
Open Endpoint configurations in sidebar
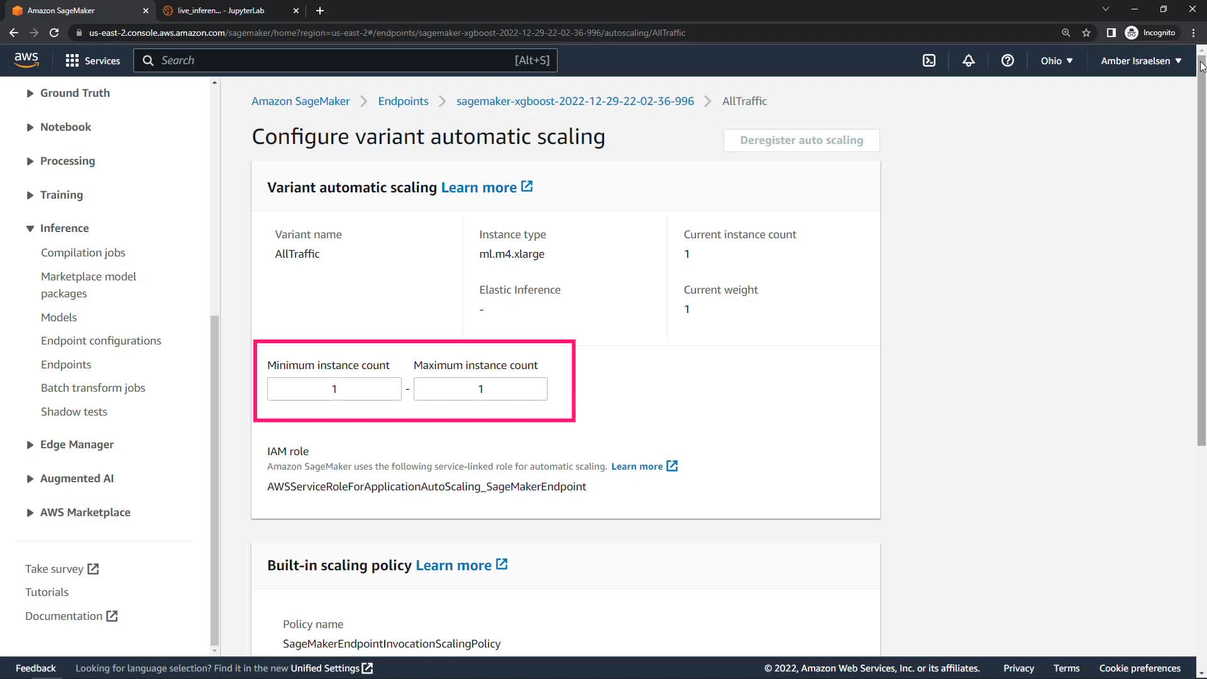point(101,341)
